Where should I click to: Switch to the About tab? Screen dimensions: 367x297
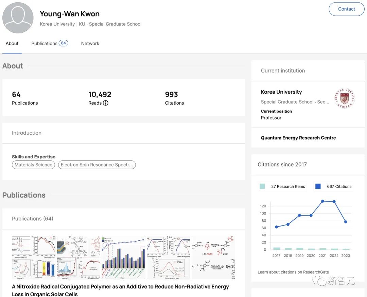[x=12, y=44]
